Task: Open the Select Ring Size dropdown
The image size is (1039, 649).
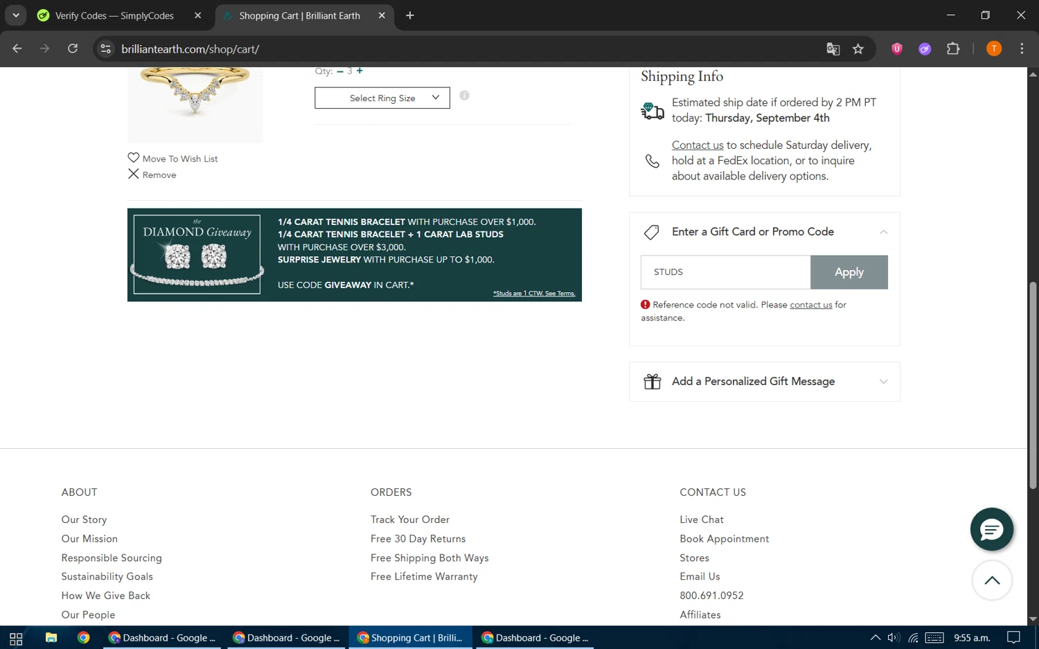Action: click(x=382, y=98)
